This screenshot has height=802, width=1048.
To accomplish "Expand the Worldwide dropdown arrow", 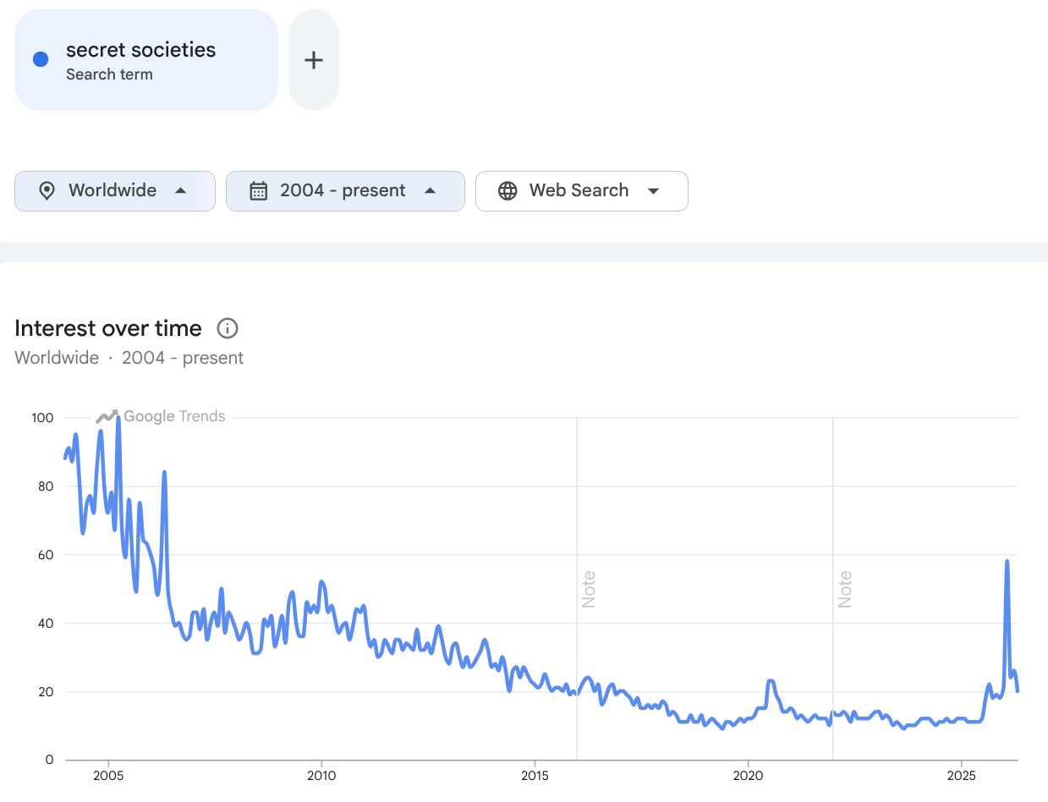I will pyautogui.click(x=180, y=191).
